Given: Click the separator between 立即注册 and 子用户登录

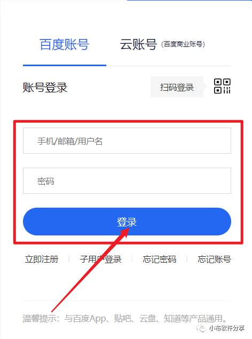Looking at the screenshot, I should point(69,259).
